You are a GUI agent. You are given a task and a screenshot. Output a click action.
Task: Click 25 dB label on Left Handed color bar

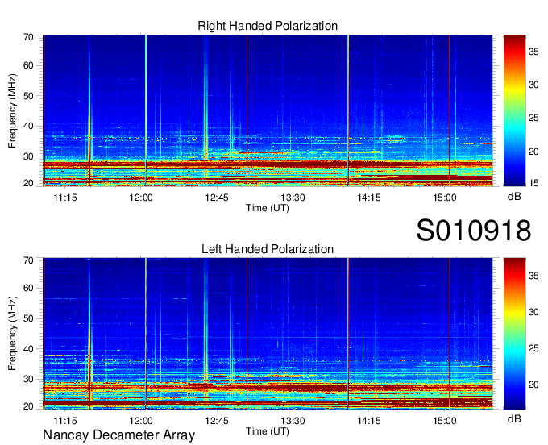point(533,348)
